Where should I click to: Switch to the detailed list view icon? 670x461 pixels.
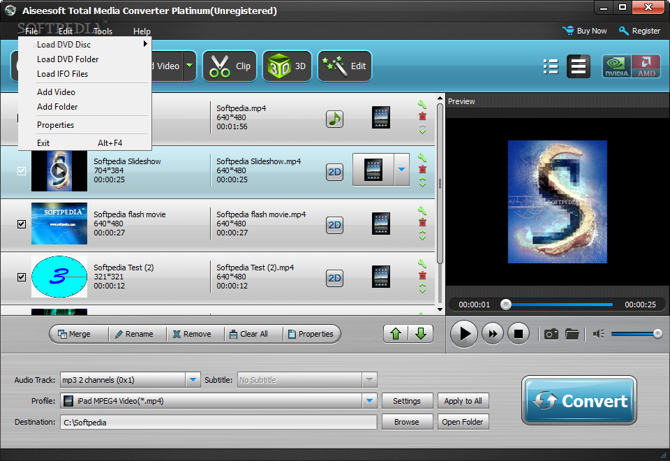(579, 66)
